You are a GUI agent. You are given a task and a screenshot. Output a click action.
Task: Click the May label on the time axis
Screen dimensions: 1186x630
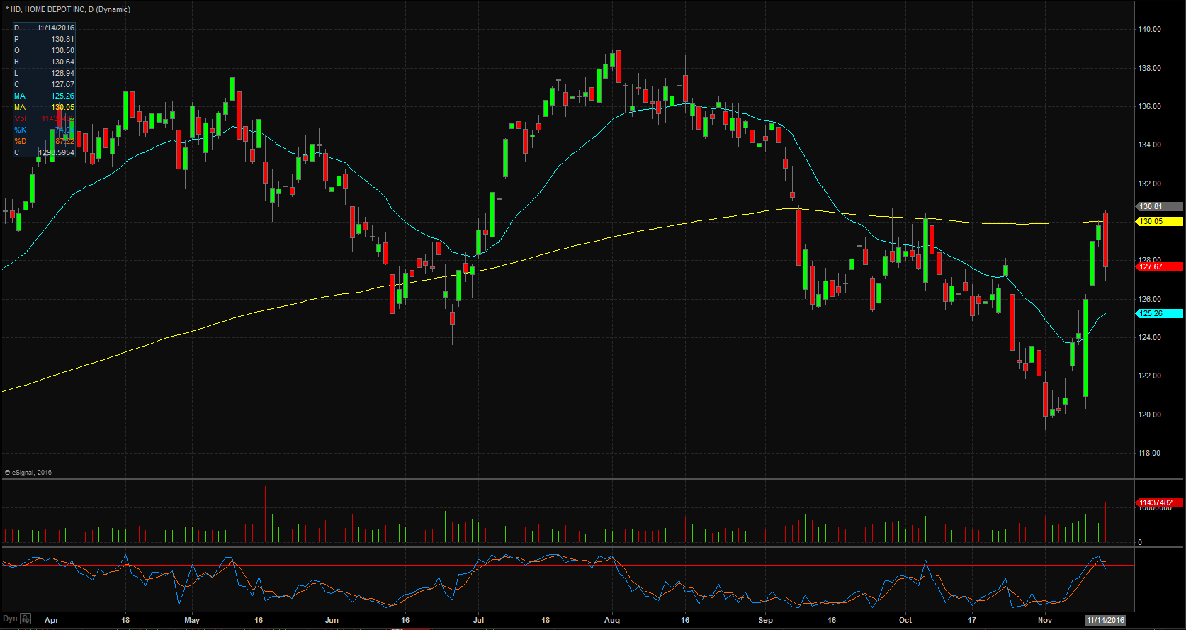coord(192,620)
